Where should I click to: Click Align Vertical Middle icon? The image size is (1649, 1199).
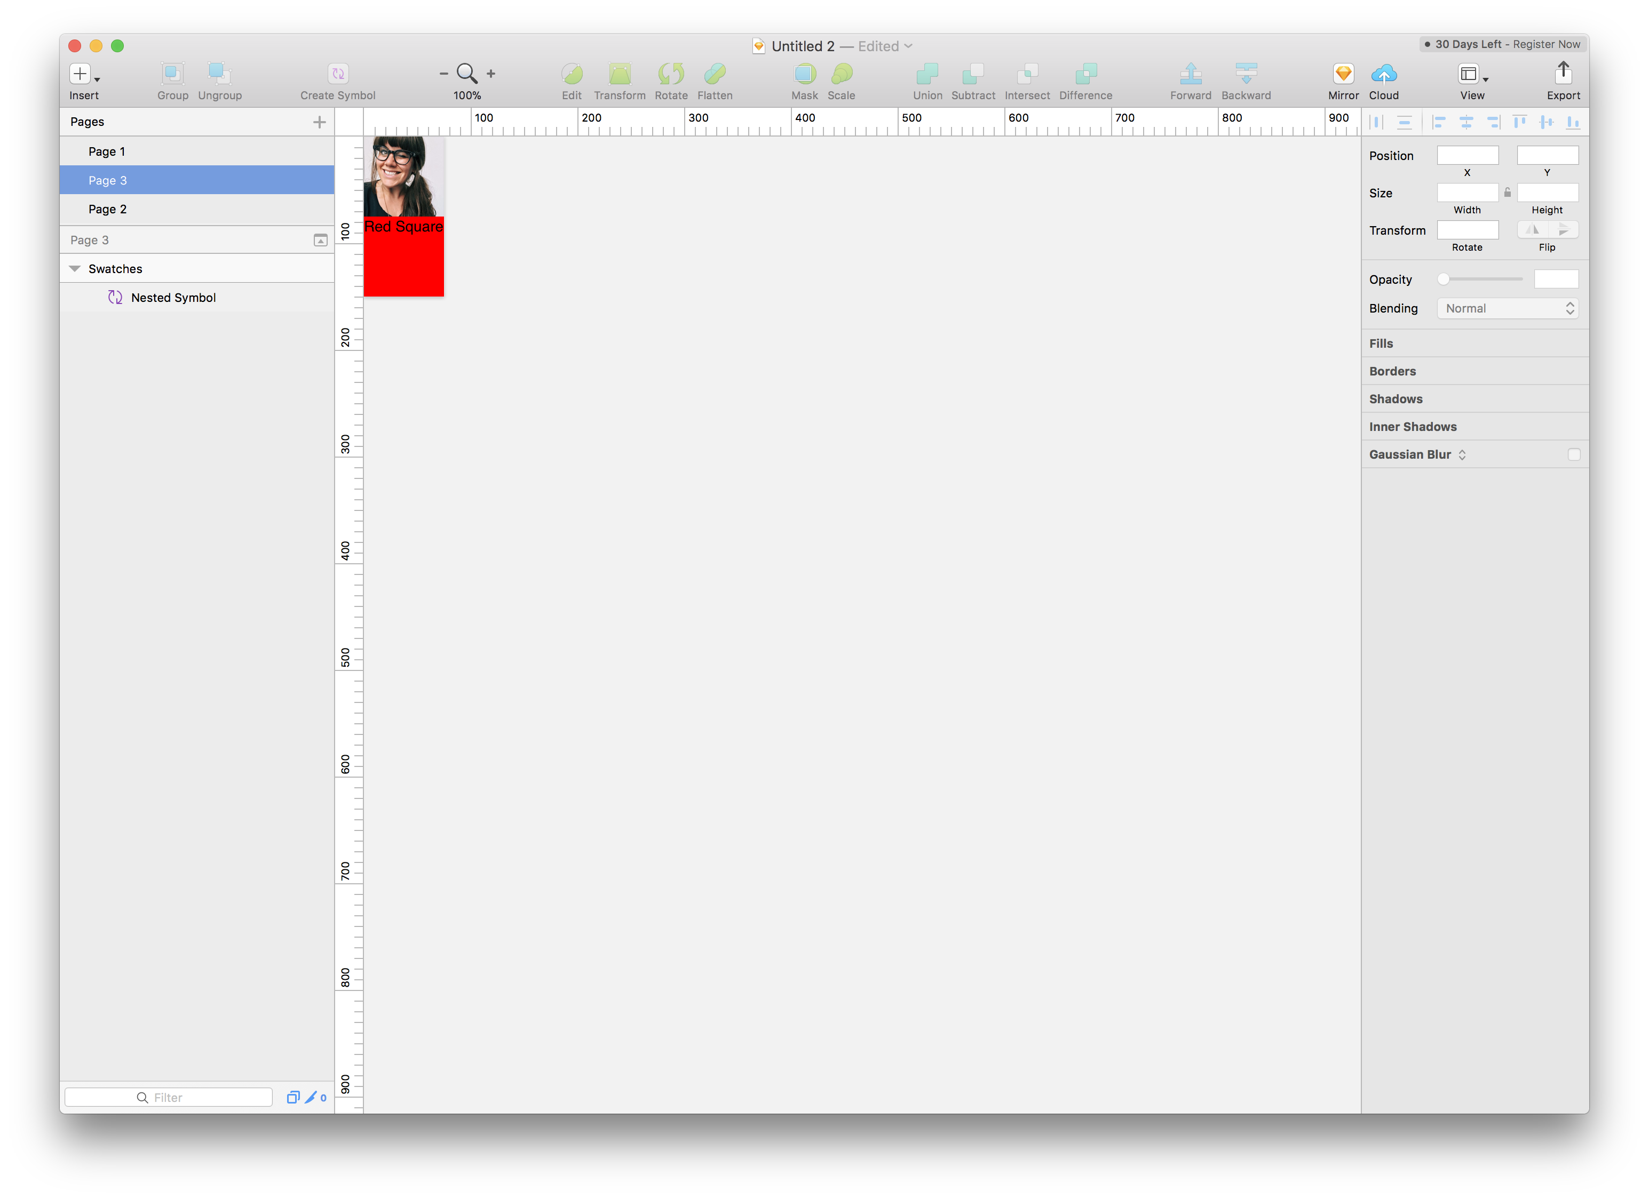coord(1547,122)
